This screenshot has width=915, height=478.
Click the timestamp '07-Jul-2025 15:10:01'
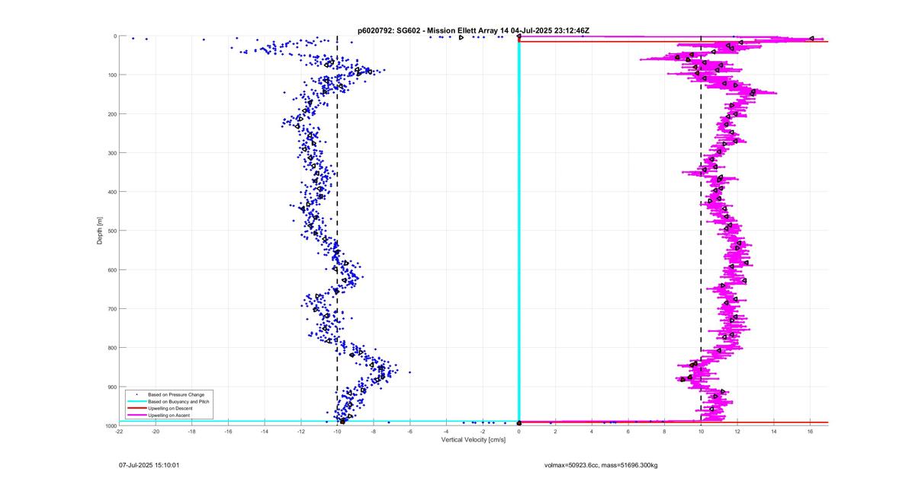149,464
